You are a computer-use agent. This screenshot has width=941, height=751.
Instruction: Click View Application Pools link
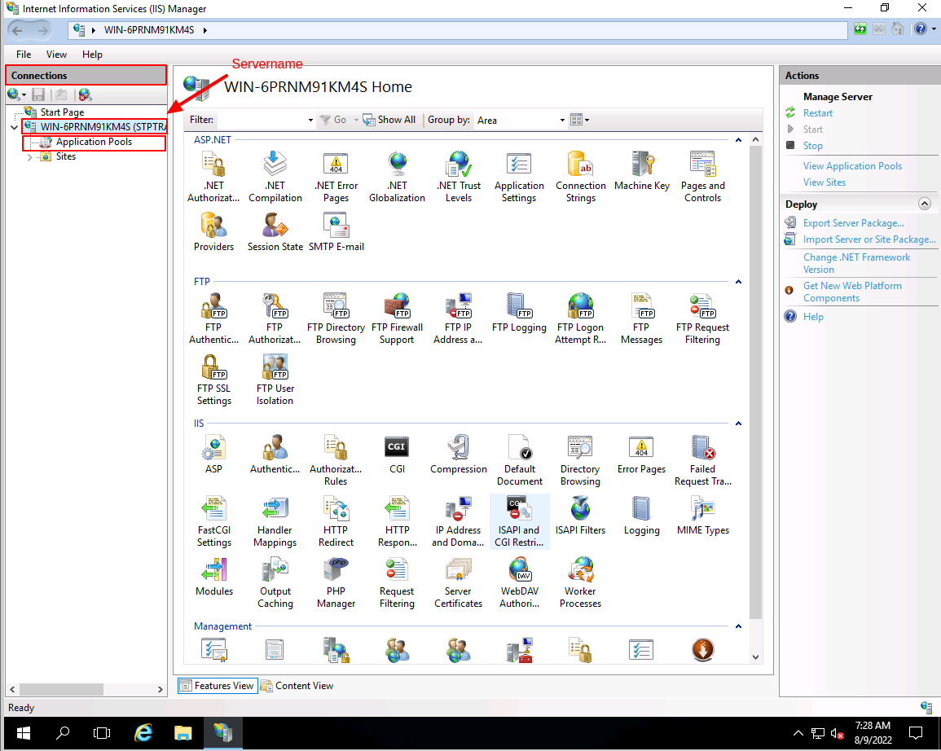click(x=852, y=166)
